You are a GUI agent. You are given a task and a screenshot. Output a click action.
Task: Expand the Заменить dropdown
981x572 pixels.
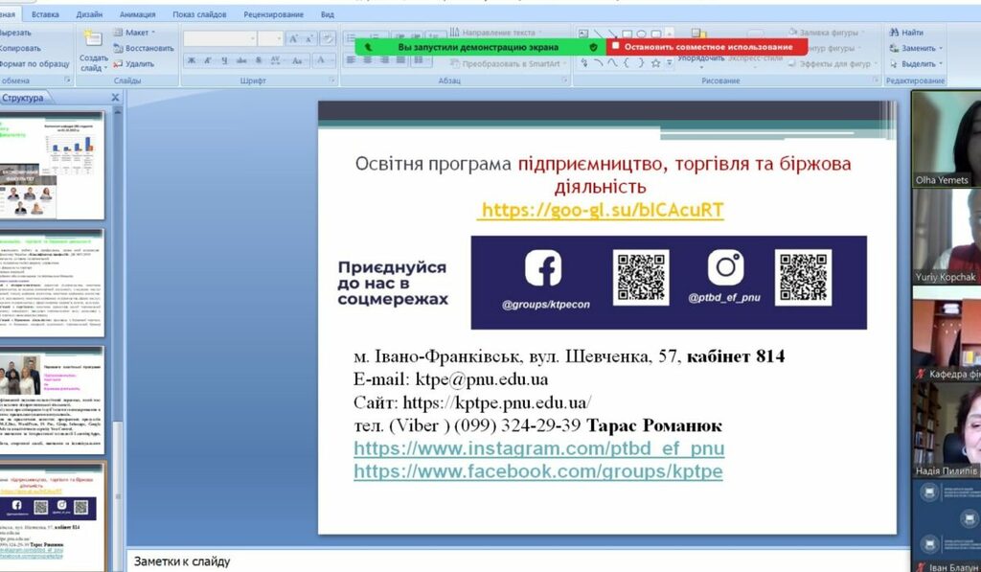click(x=940, y=48)
